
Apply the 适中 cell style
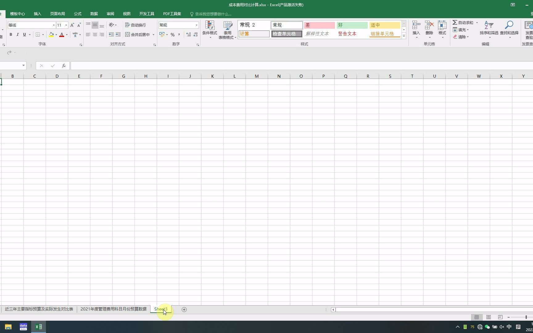(385, 25)
